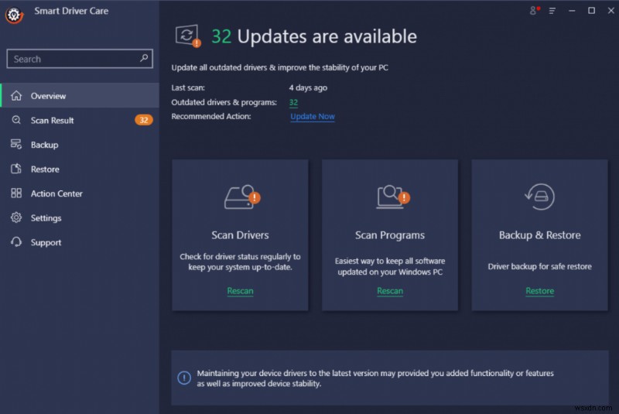Click the Scan Programs laptop icon
The width and height of the screenshot is (619, 414).
(x=393, y=197)
